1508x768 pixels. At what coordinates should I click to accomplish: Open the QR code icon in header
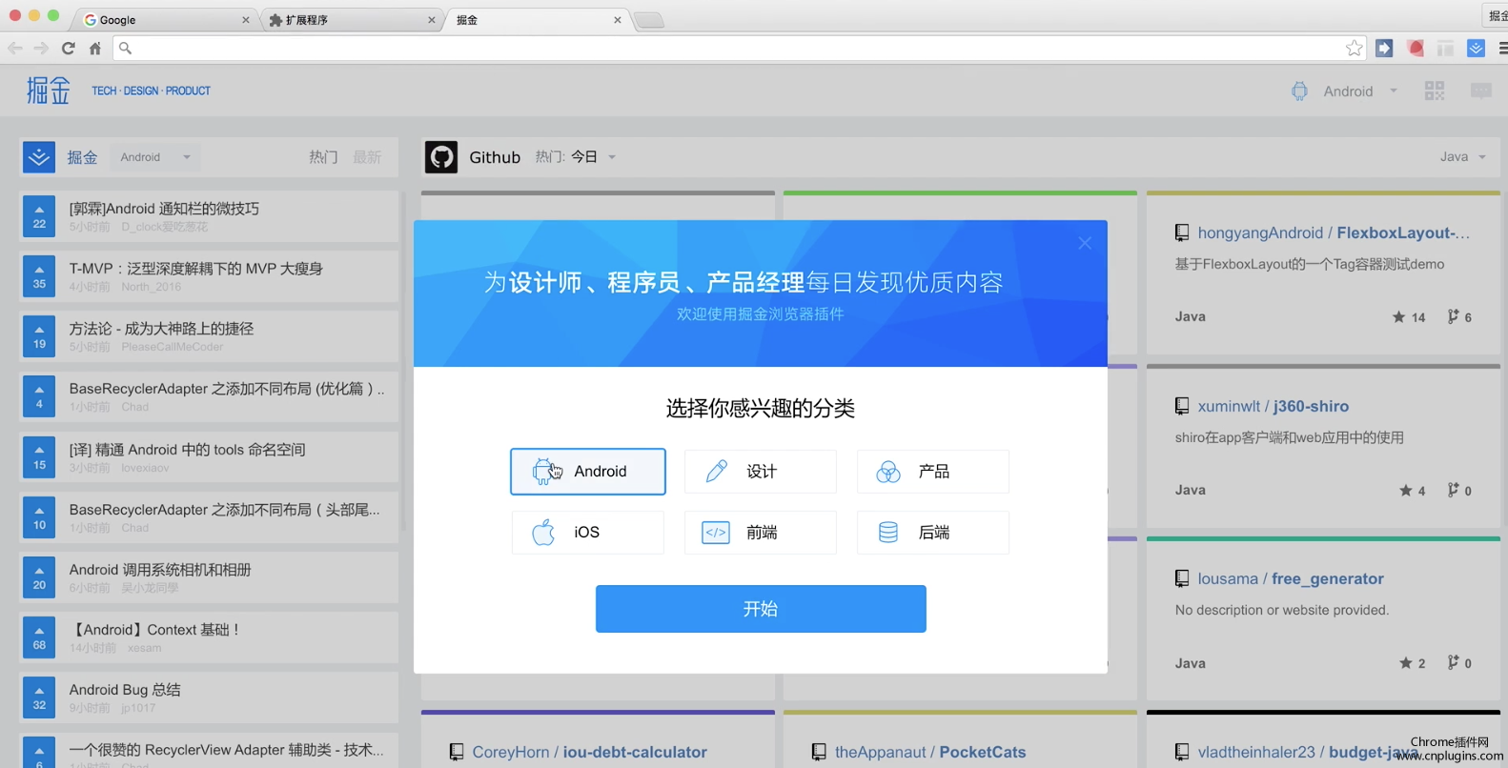click(x=1435, y=91)
